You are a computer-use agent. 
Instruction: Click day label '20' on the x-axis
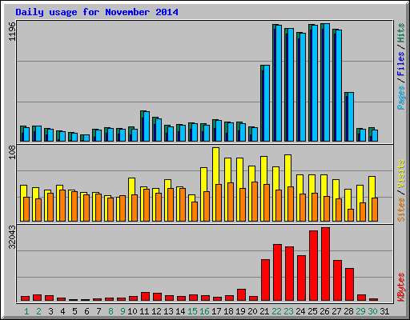(x=252, y=311)
